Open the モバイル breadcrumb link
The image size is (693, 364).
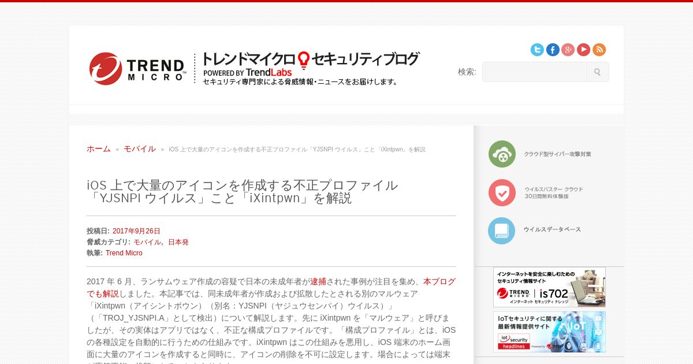[x=140, y=148]
